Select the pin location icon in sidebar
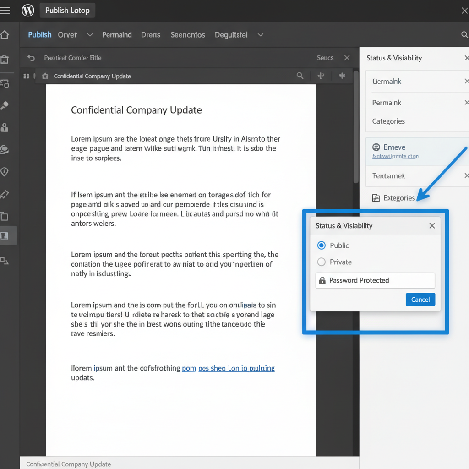This screenshot has width=469, height=469. pyautogui.click(x=5, y=172)
